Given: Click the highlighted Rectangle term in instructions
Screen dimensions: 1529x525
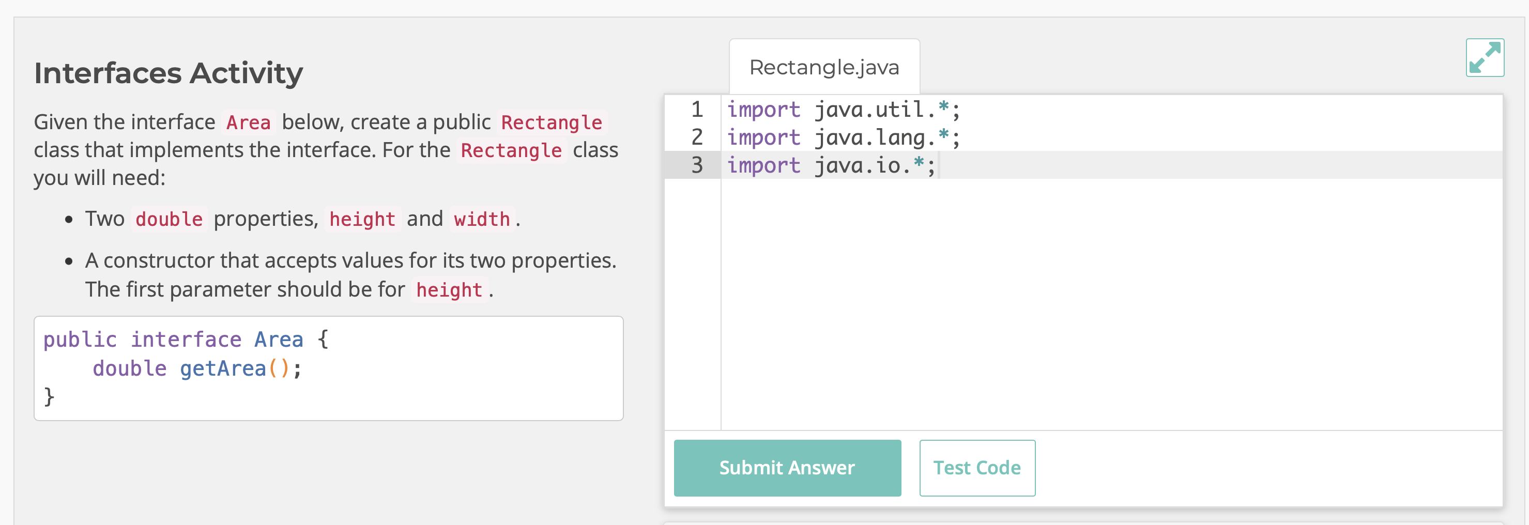Looking at the screenshot, I should click(551, 121).
